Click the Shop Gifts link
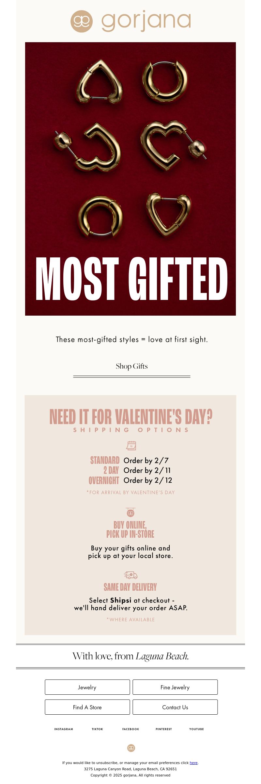The width and height of the screenshot is (261, 784). coord(132,366)
